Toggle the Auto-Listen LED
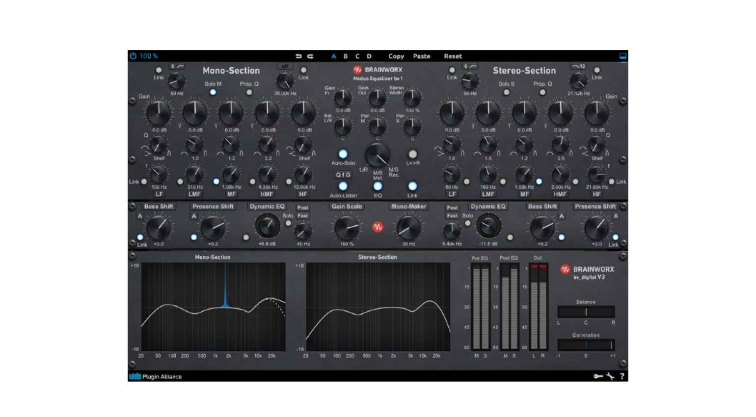The width and height of the screenshot is (756, 417). [343, 186]
